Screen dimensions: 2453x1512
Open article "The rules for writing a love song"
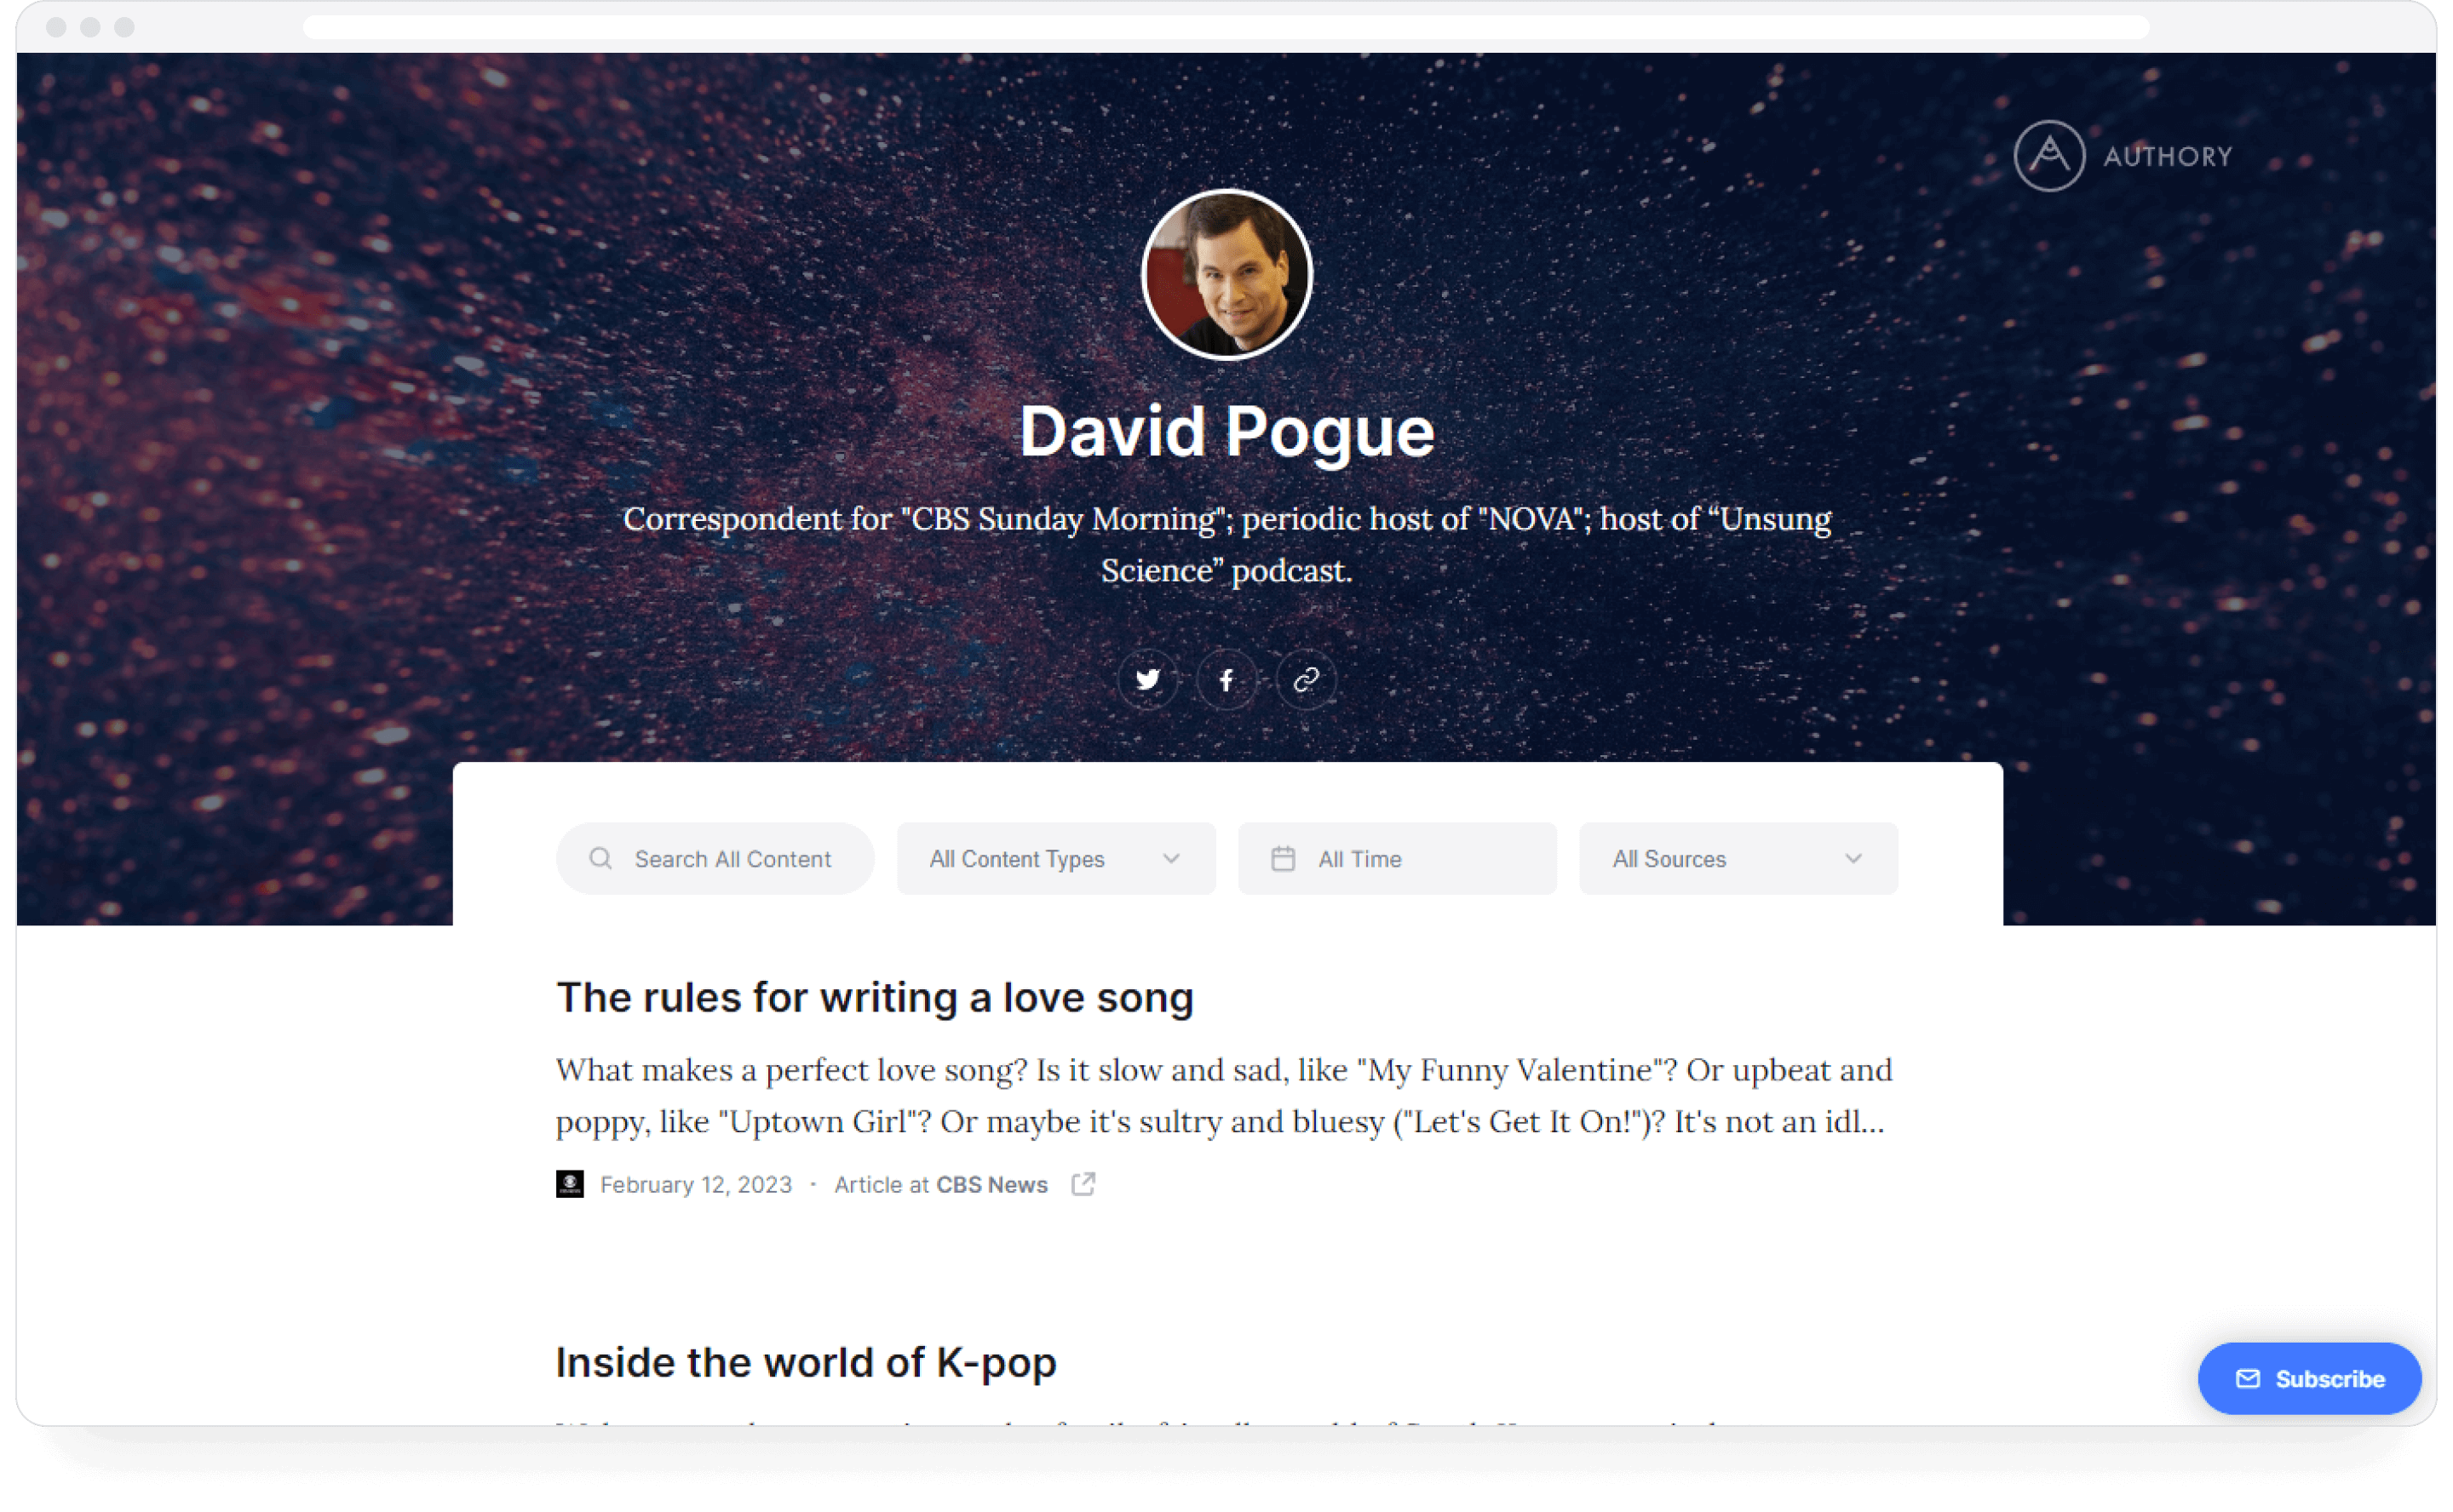click(876, 998)
